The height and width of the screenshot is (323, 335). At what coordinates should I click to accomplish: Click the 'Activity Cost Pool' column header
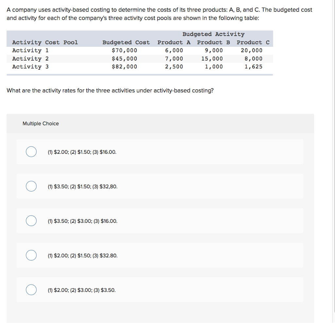[45, 42]
